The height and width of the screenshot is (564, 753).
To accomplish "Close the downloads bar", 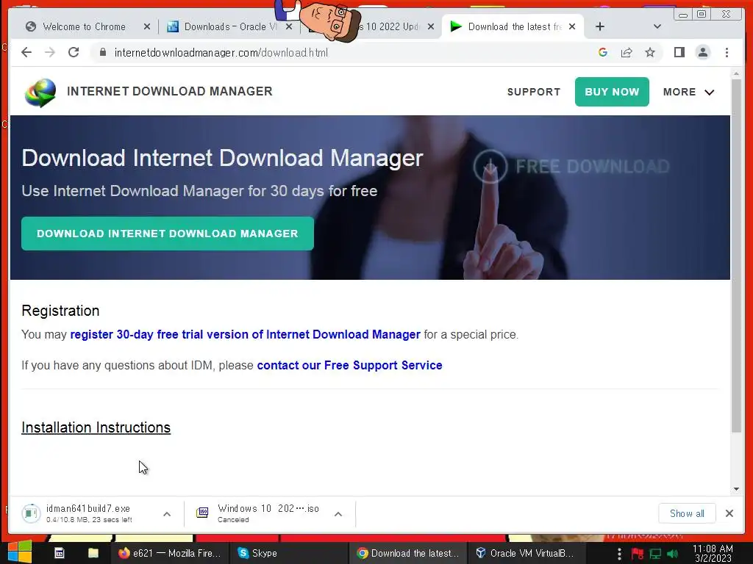I will point(729,513).
